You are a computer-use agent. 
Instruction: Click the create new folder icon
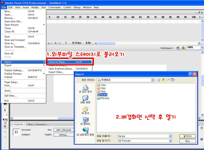click(x=168, y=80)
